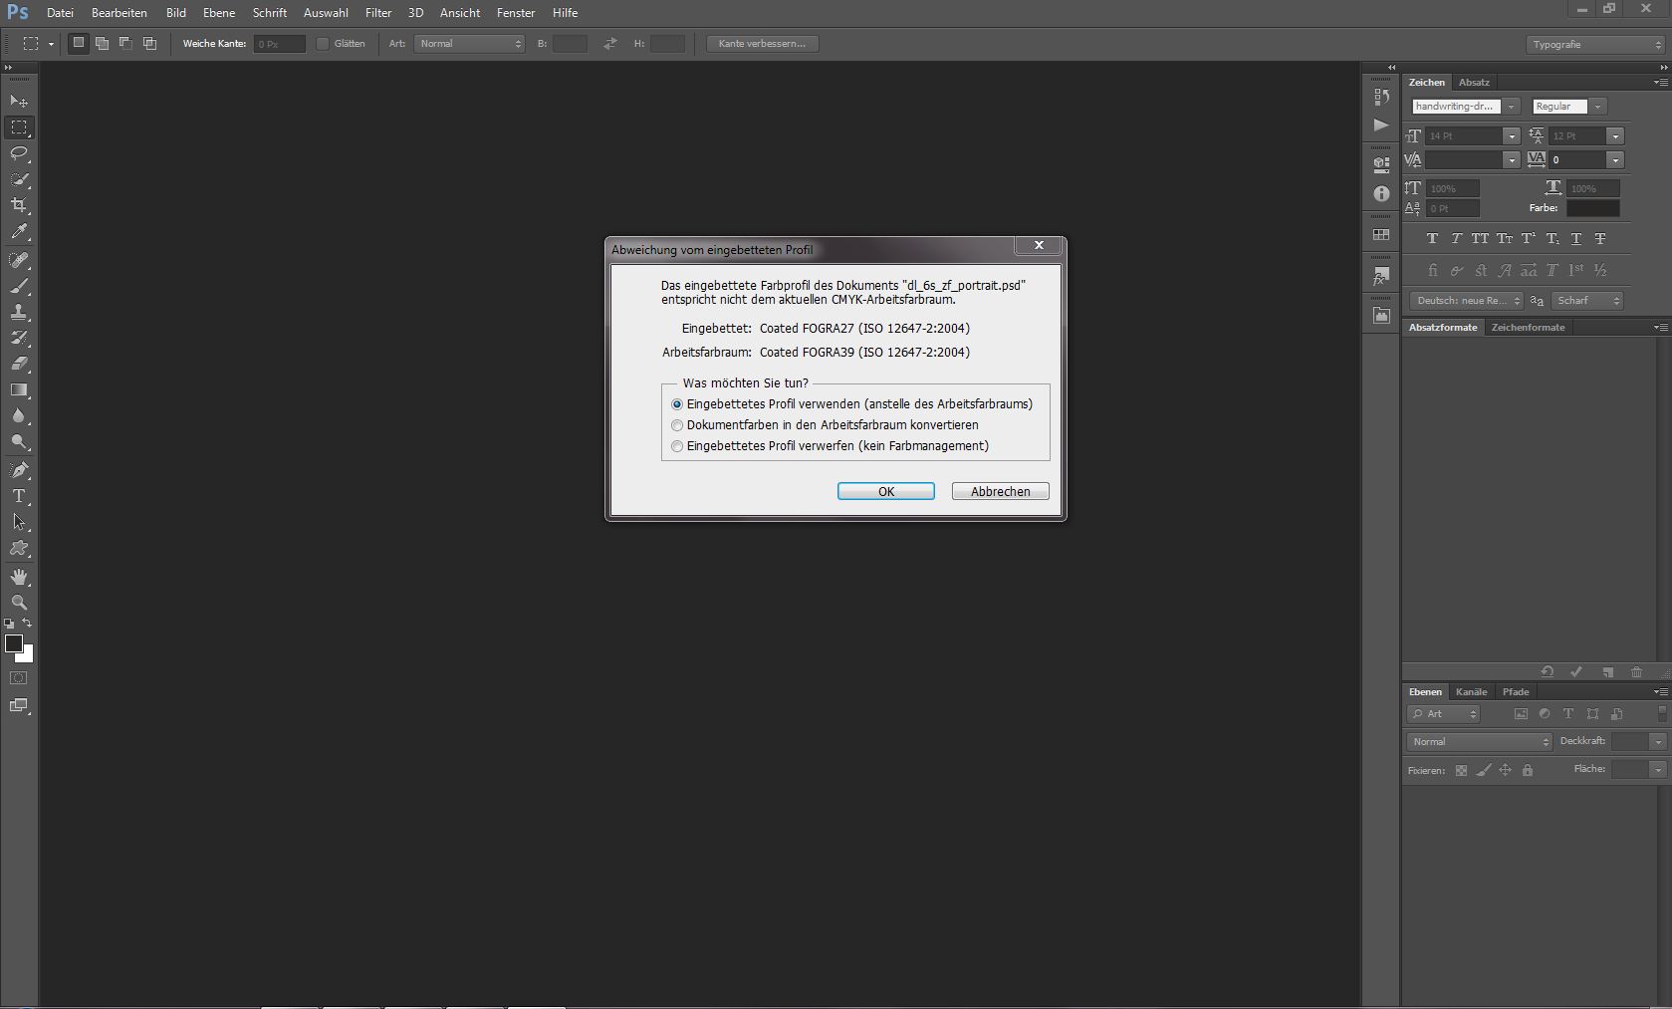Select the Crop tool
Image resolution: width=1672 pixels, height=1009 pixels.
(x=19, y=205)
